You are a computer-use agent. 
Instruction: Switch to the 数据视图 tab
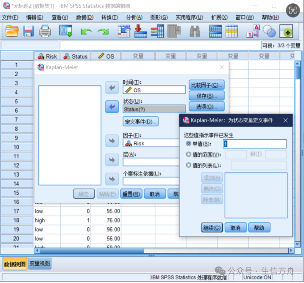point(15,264)
